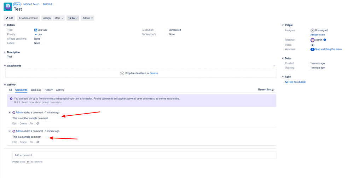This screenshot has width=353, height=178.
Task: Click the Description text 'Test'
Action: [10, 57]
